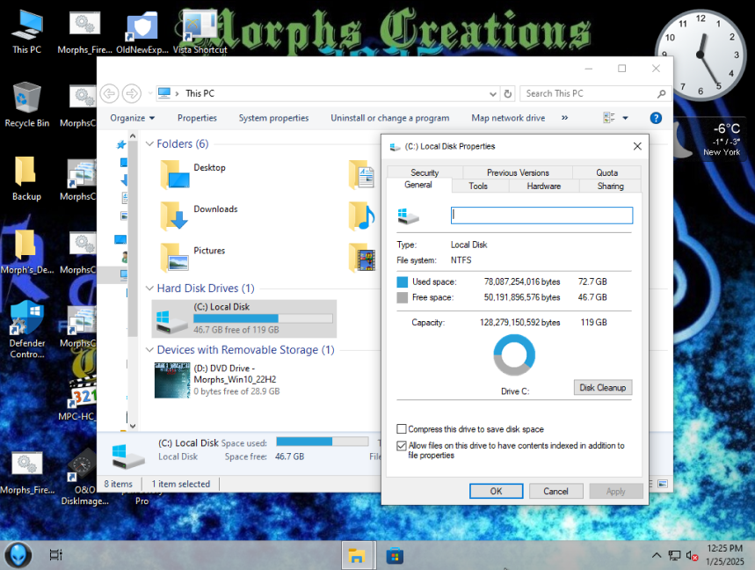Click Map network drive in toolbar
This screenshot has height=570, width=755.
[508, 118]
